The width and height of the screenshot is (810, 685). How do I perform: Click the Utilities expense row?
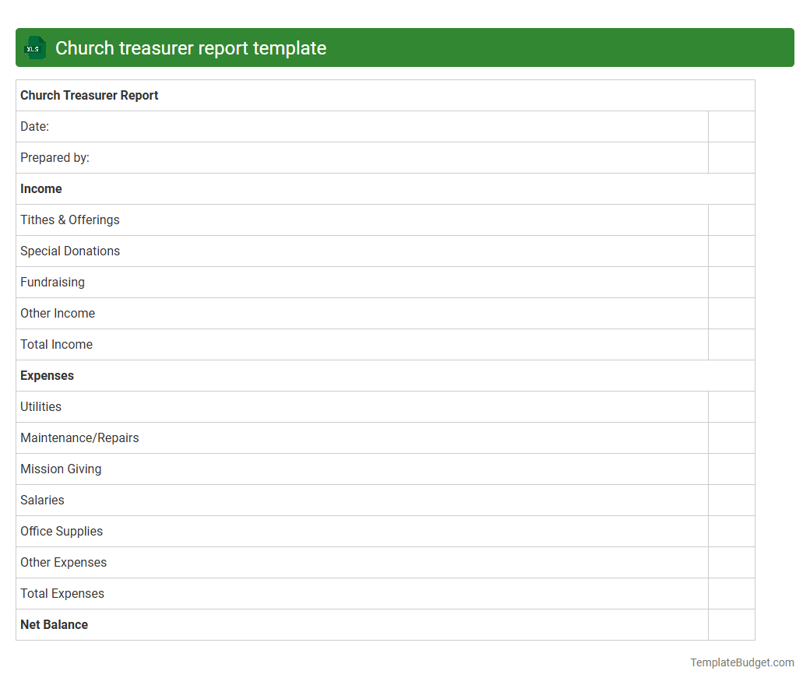(40, 406)
